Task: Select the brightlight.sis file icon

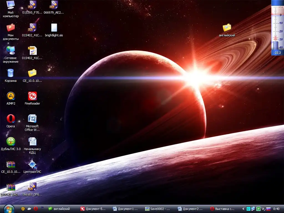Action: pos(54,28)
